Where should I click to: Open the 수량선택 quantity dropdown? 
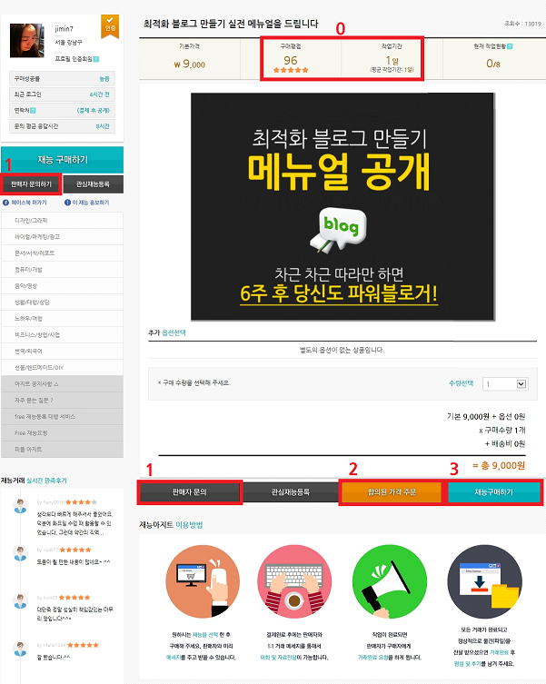click(505, 384)
